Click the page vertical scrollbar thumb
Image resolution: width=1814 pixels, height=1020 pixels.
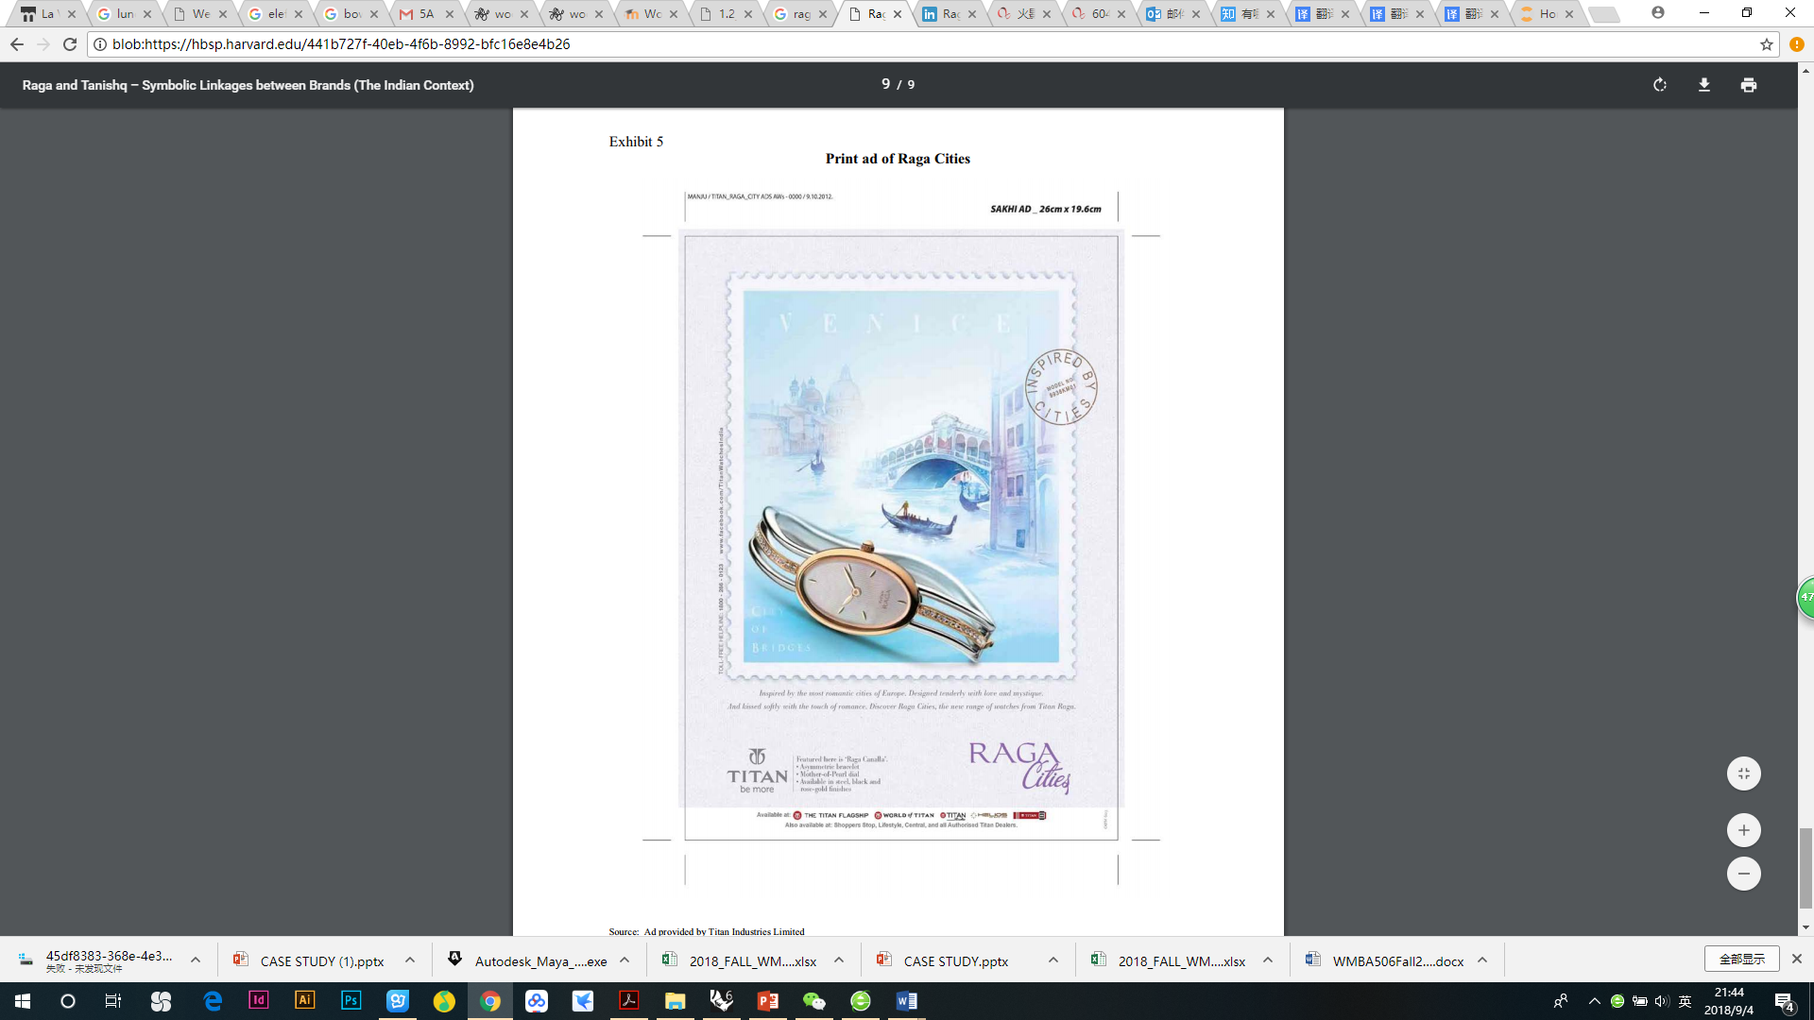point(1805,868)
